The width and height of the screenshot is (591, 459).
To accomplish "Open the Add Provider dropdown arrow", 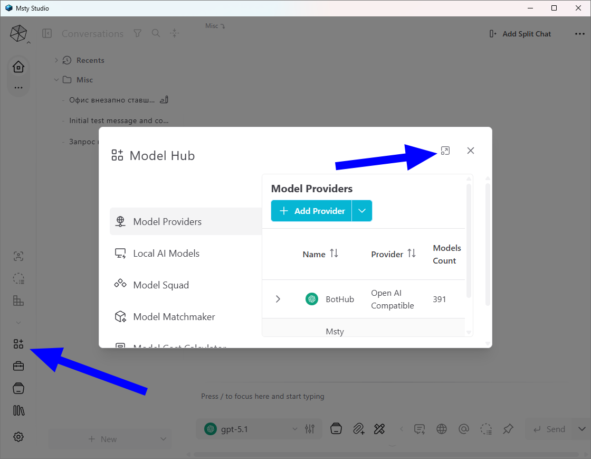I will click(362, 211).
